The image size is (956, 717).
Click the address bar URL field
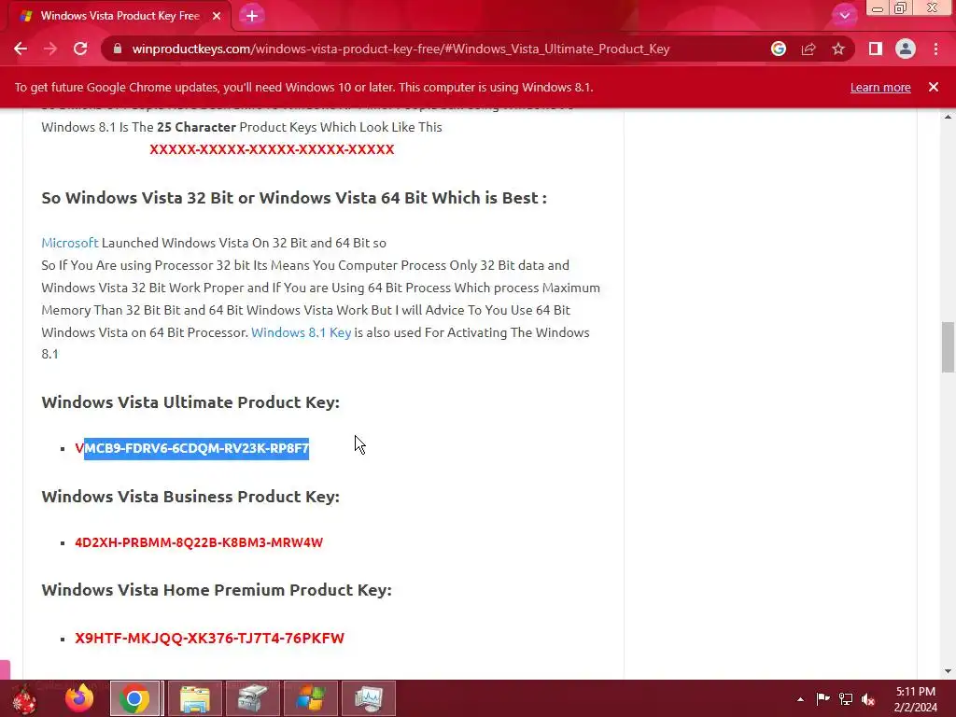401,49
